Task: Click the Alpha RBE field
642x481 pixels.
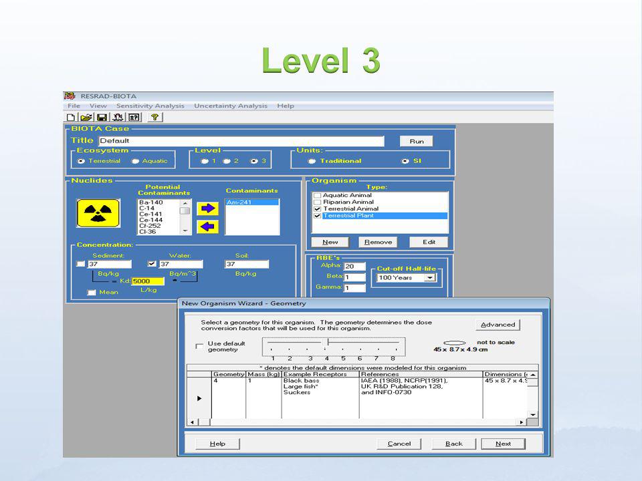Action: click(354, 267)
